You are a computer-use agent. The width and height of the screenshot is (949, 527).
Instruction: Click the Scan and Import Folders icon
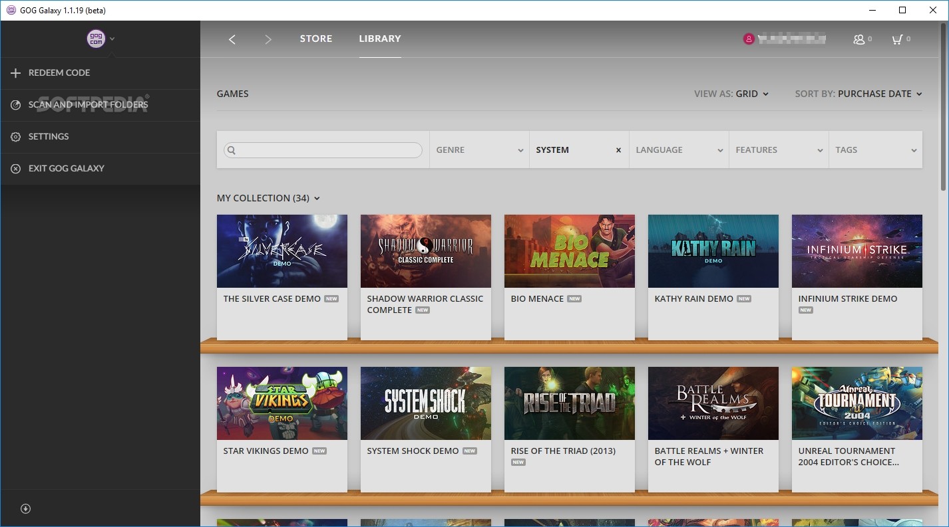(x=15, y=105)
